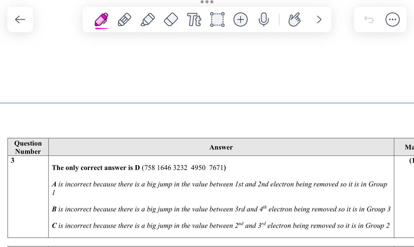Pick the dashed lasso selection tool
414x247 pixels.
pyautogui.click(x=217, y=19)
